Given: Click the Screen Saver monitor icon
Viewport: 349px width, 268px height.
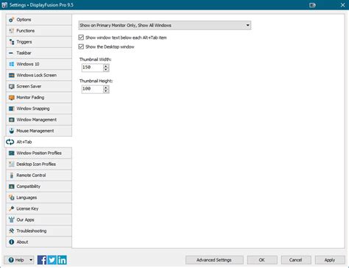Looking at the screenshot, I should tap(11, 87).
